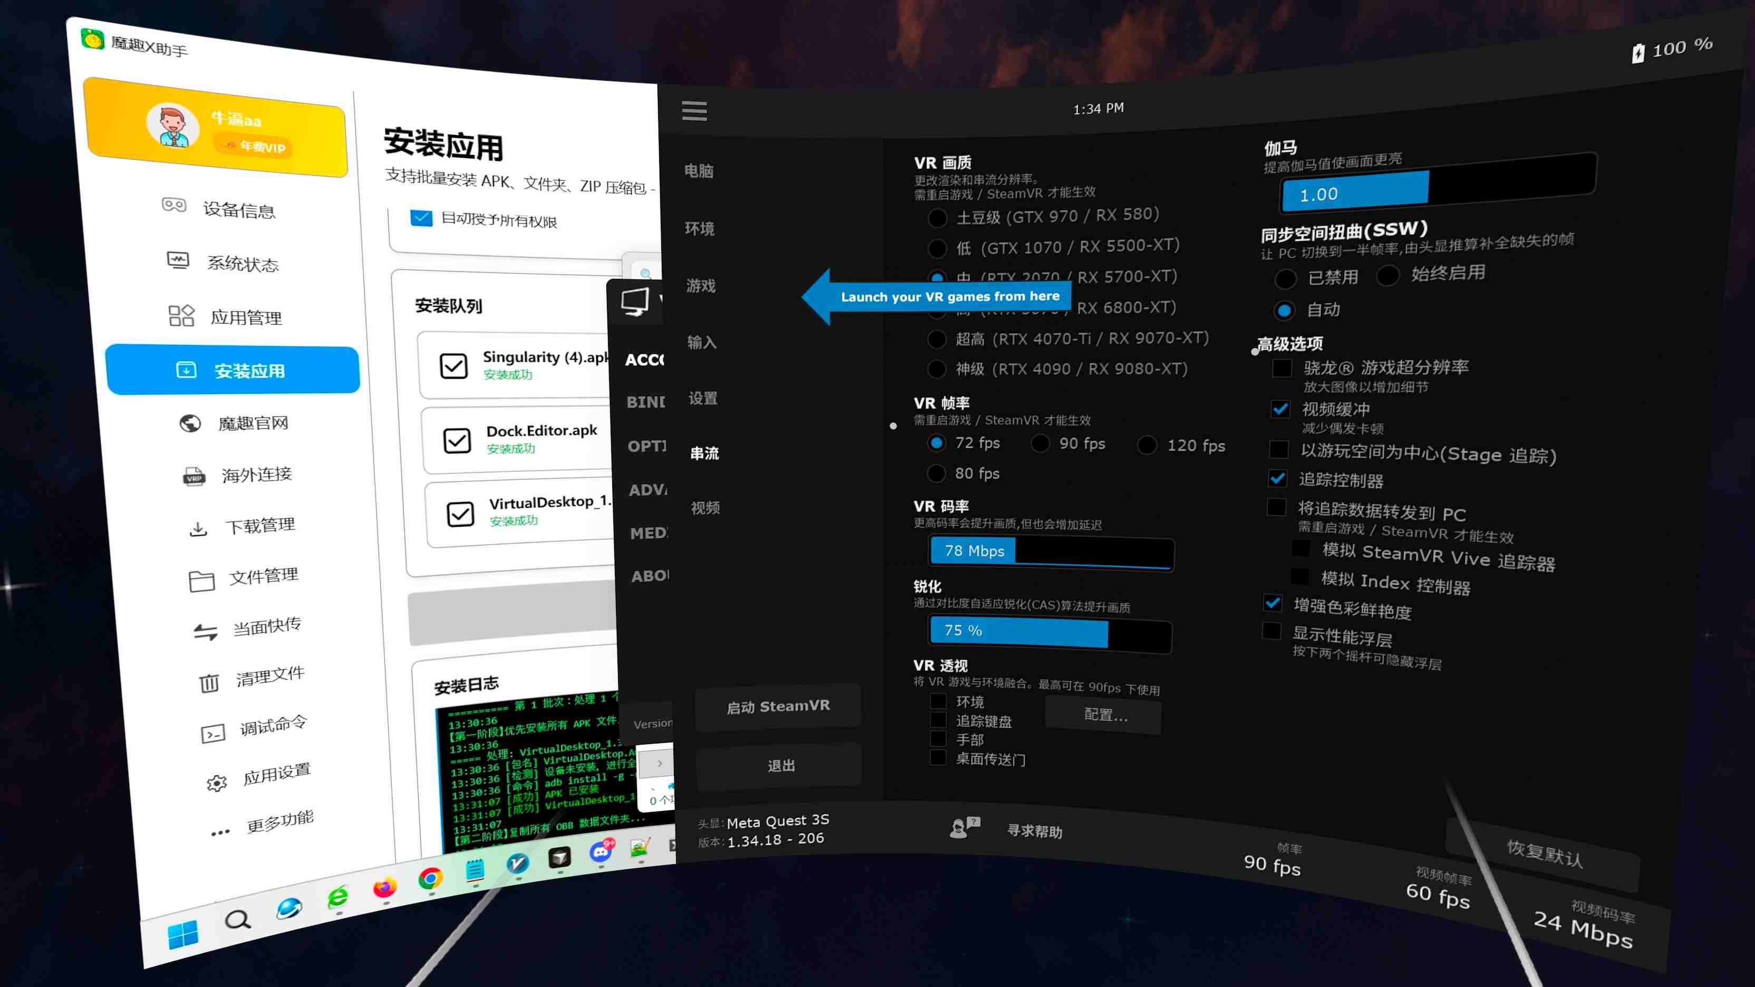The image size is (1755, 987).
Task: Open 魔趣官网 globe entry
Action: tap(234, 423)
